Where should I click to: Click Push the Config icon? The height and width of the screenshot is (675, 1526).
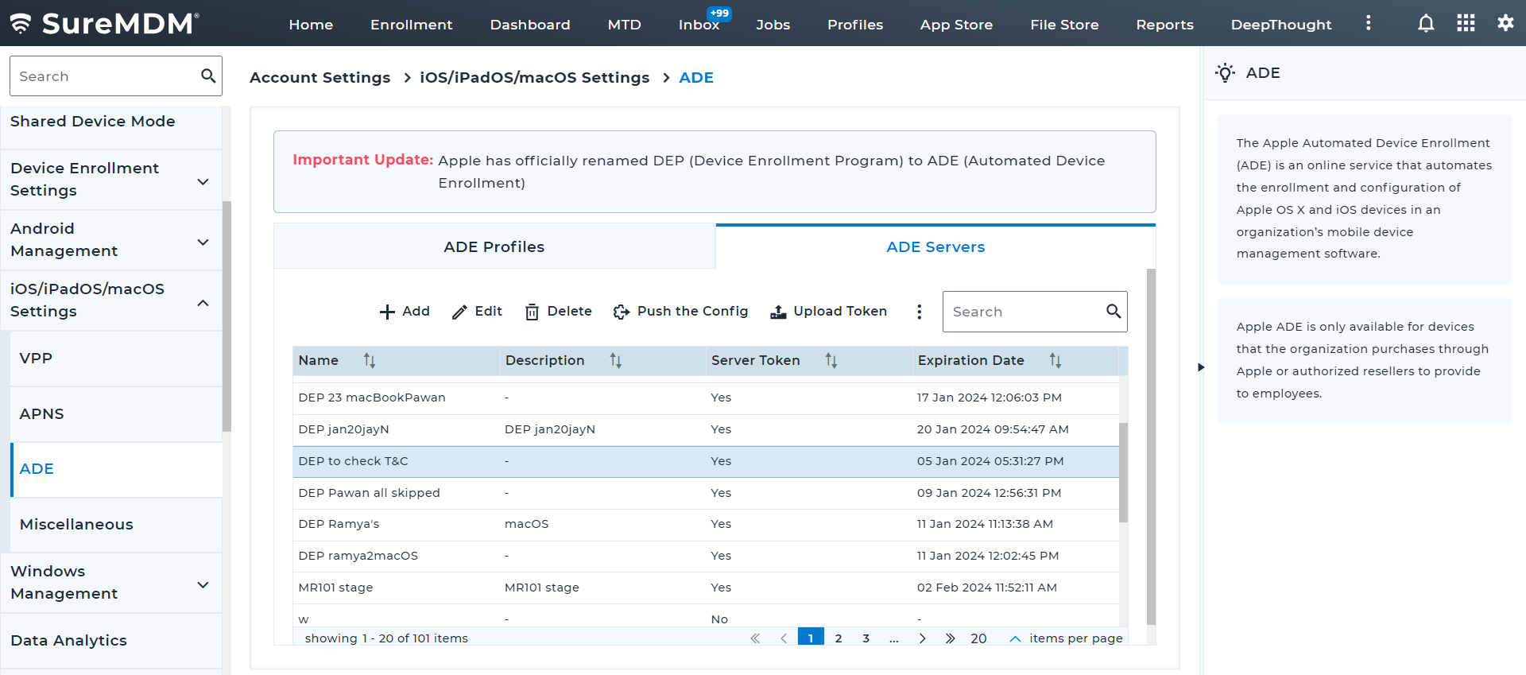622,312
